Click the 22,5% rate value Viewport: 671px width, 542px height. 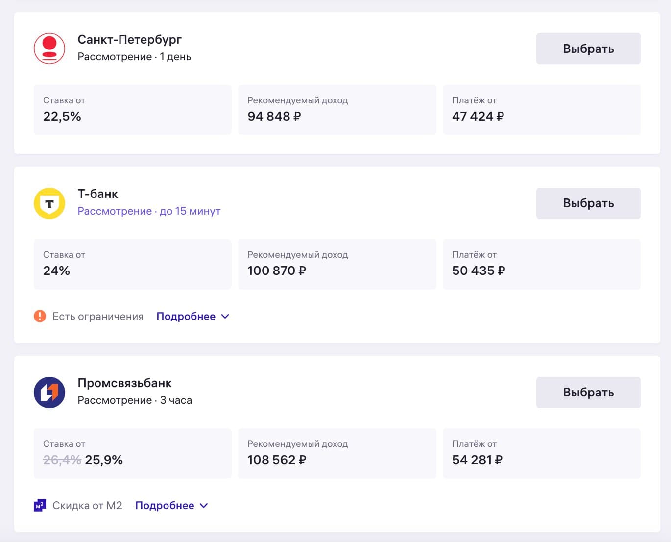[x=62, y=117]
